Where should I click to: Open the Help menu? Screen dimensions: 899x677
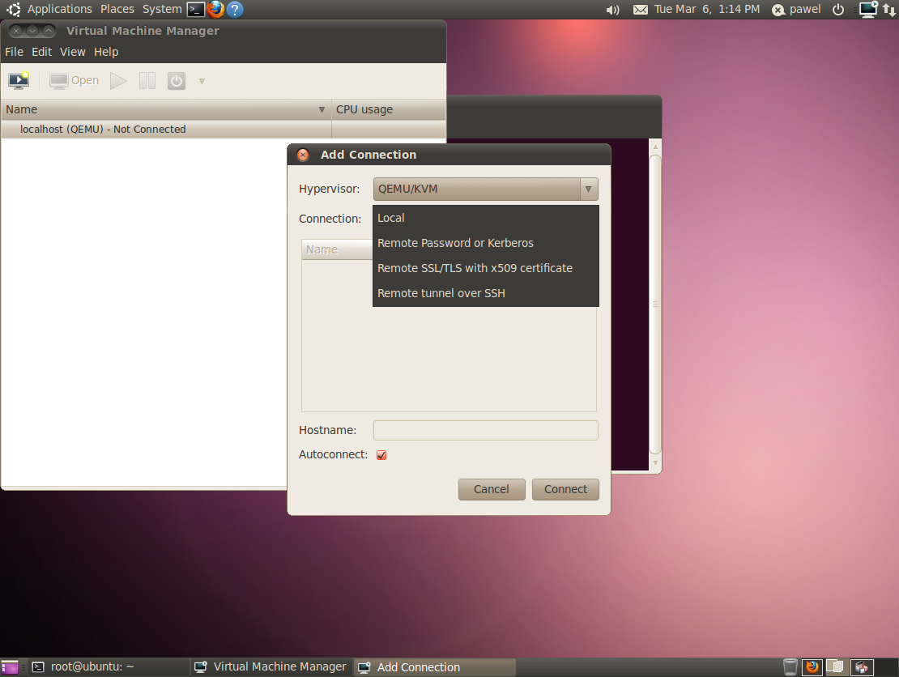point(106,52)
